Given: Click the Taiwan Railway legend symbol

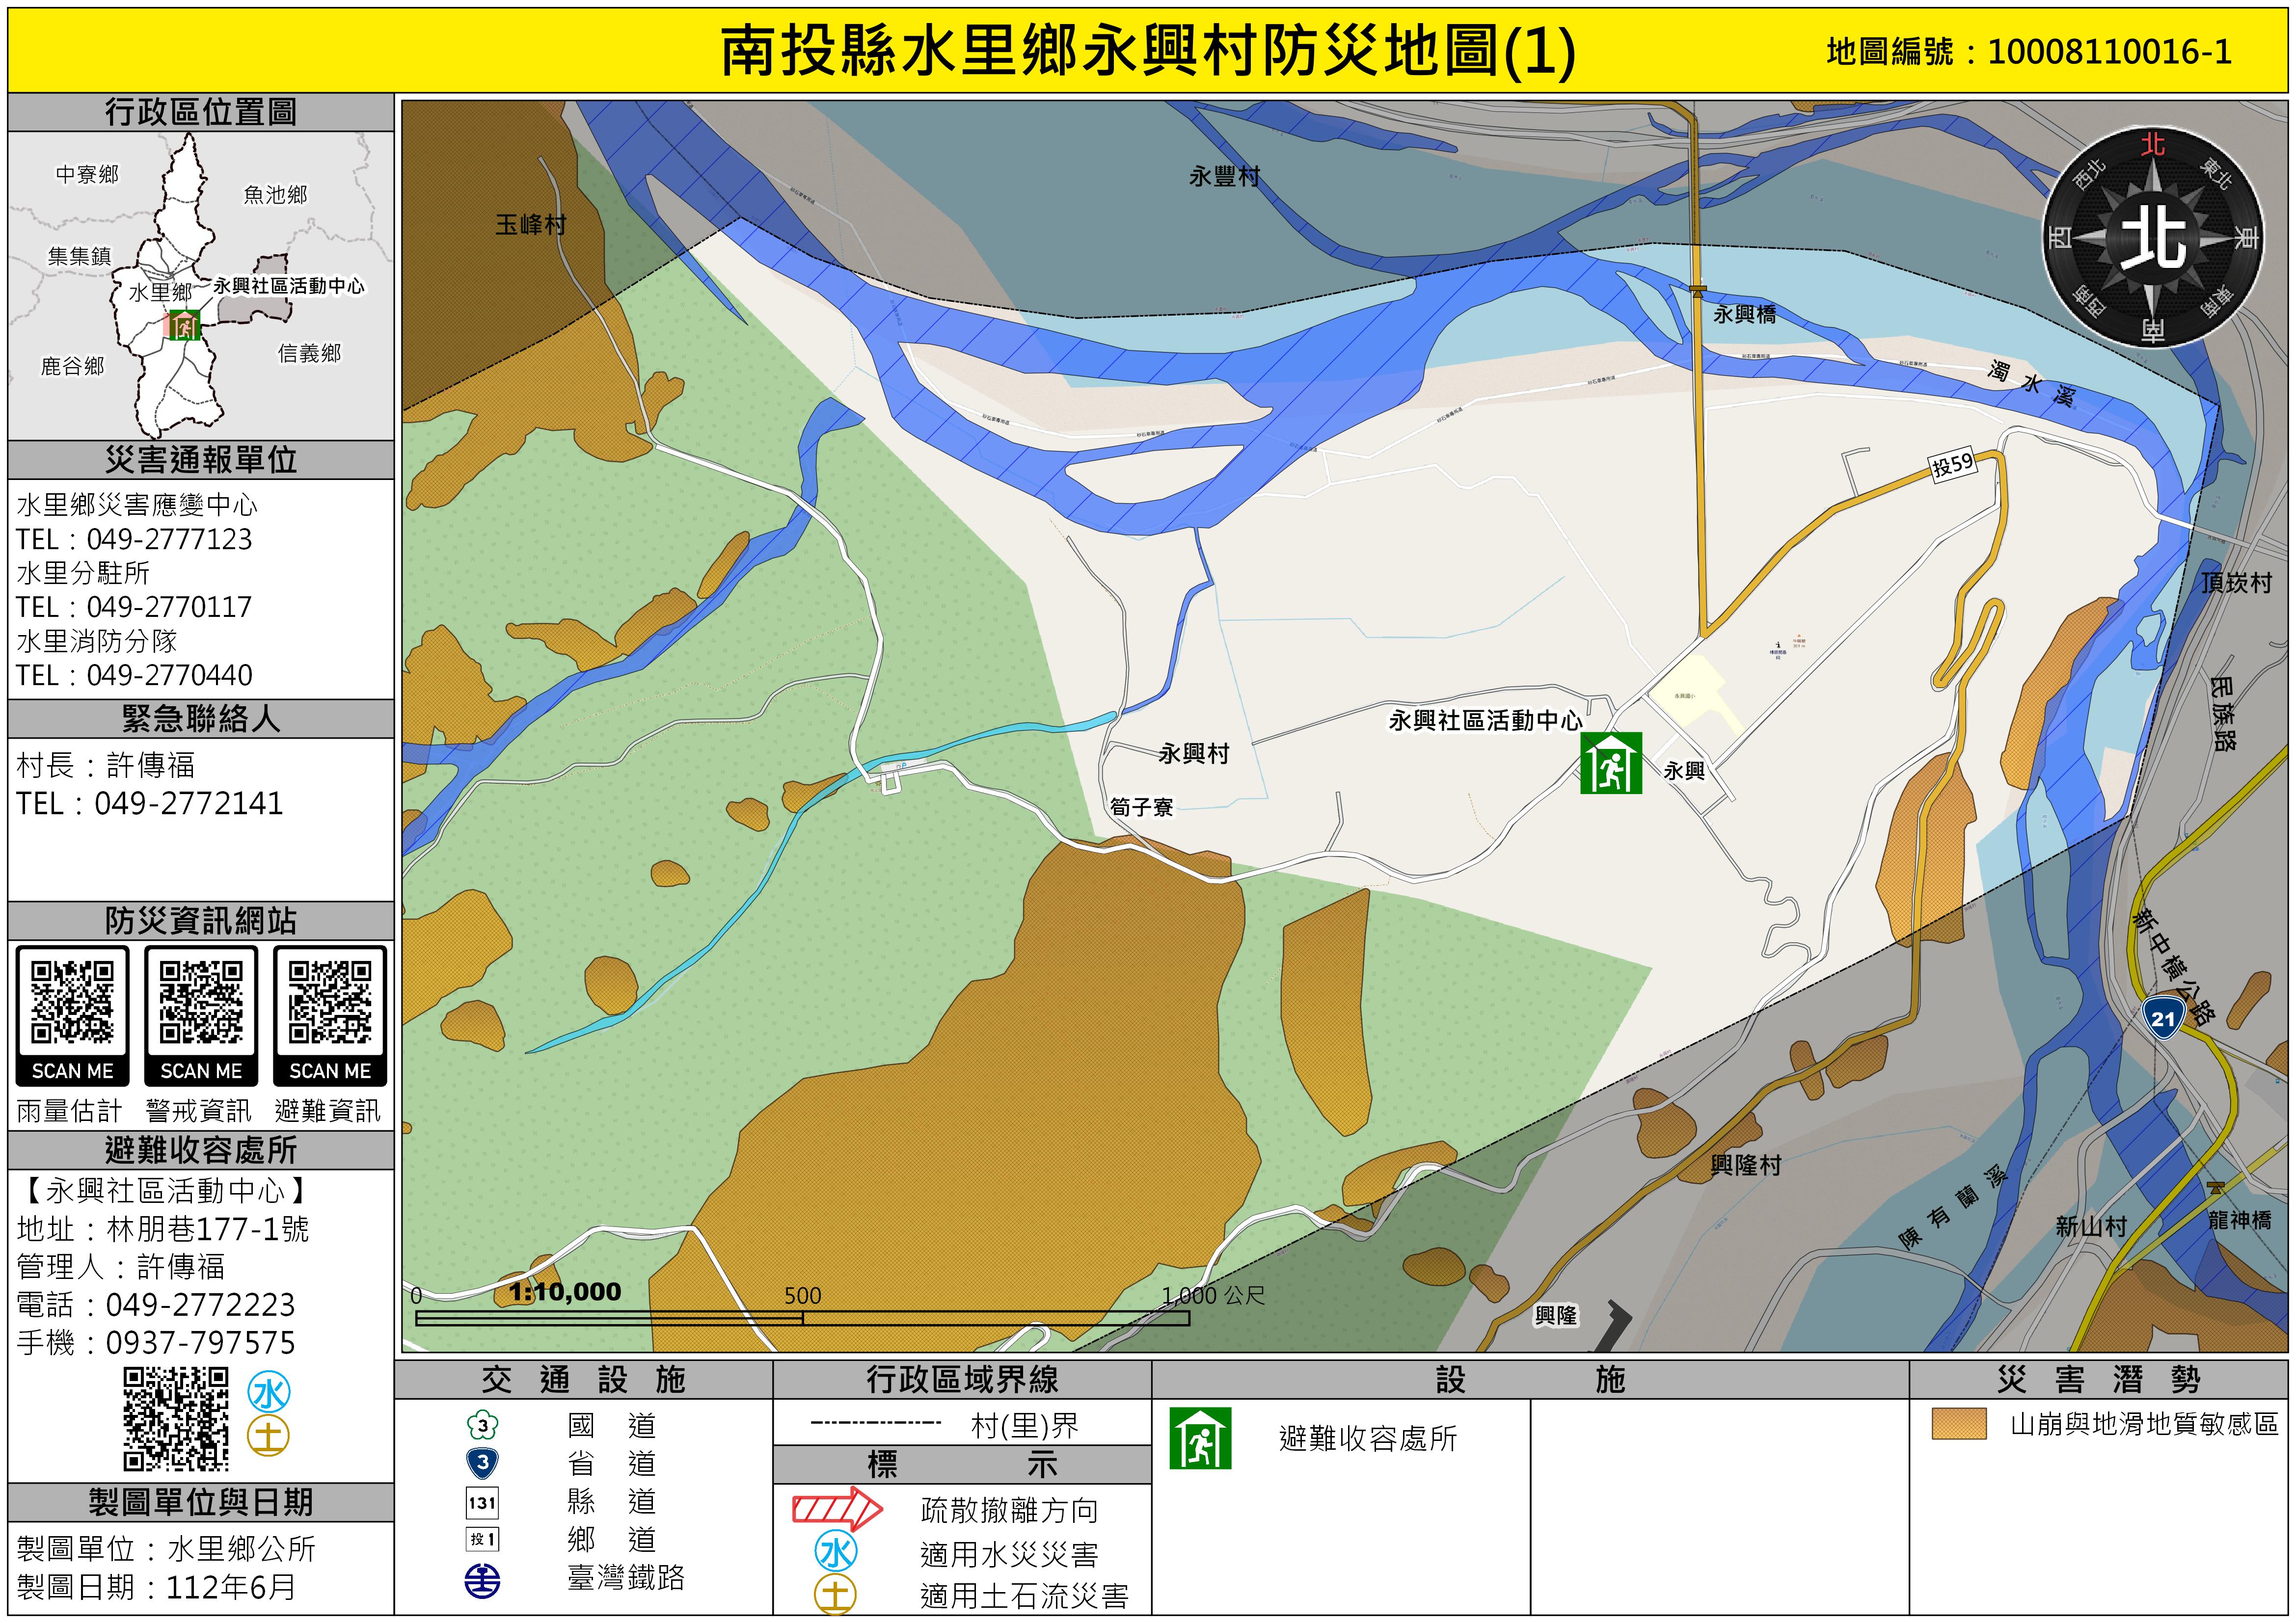Looking at the screenshot, I should pyautogui.click(x=483, y=1581).
